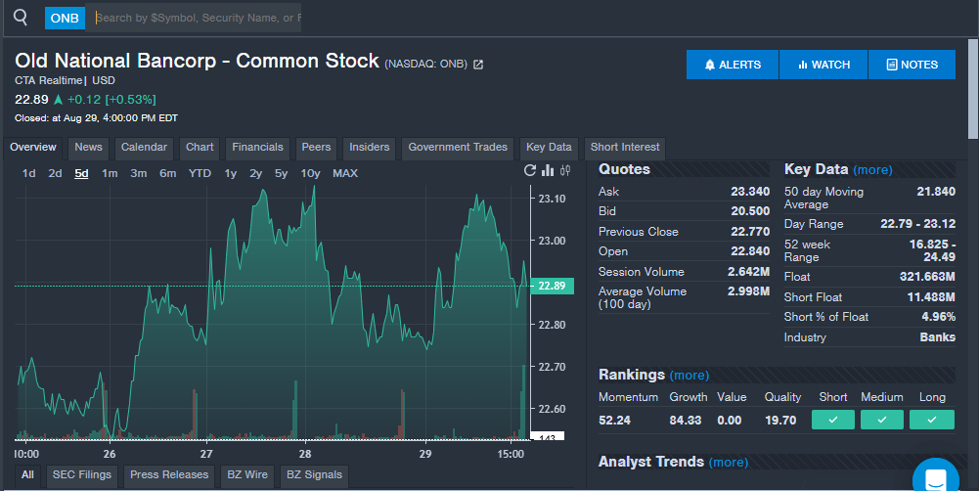Viewport: 979px width, 491px height.
Task: Select the 10y chart range
Action: click(x=310, y=174)
